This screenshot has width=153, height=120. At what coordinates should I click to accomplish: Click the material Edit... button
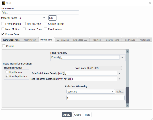(53, 18)
